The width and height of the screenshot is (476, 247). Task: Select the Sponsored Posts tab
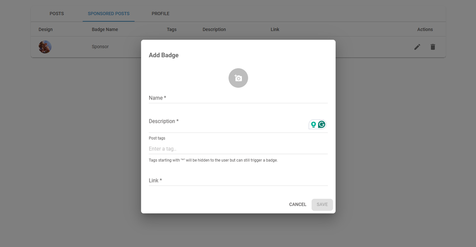coord(108,14)
